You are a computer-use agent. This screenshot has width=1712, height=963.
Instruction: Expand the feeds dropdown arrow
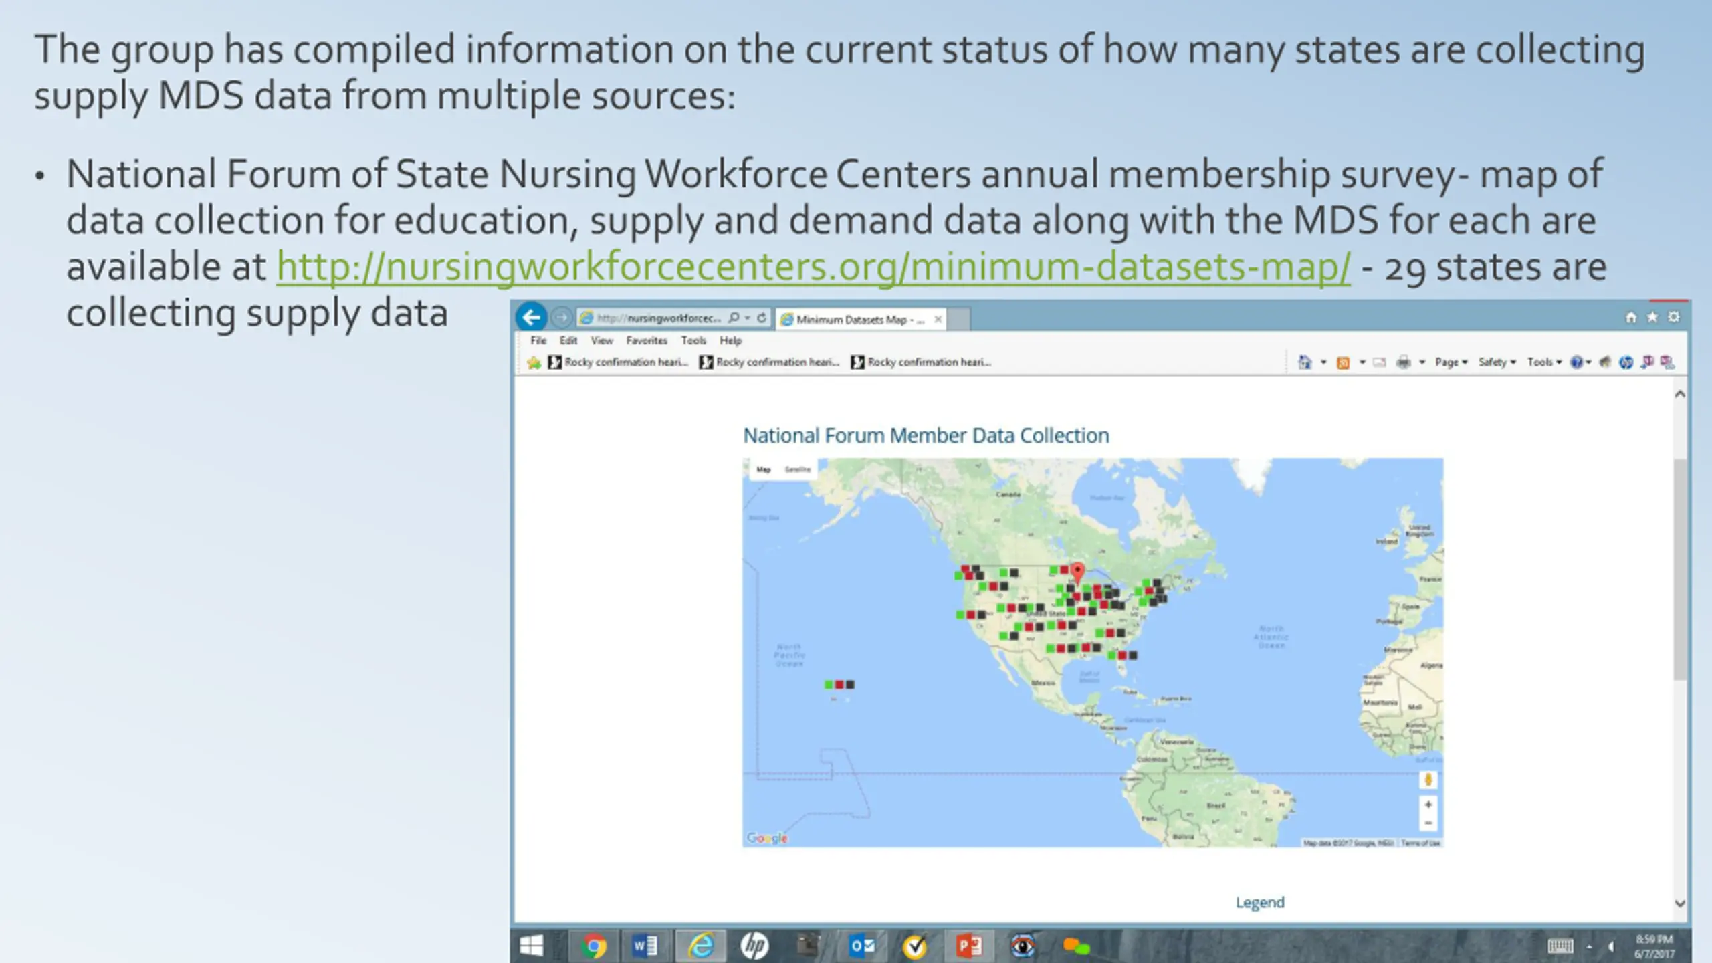click(x=1362, y=362)
